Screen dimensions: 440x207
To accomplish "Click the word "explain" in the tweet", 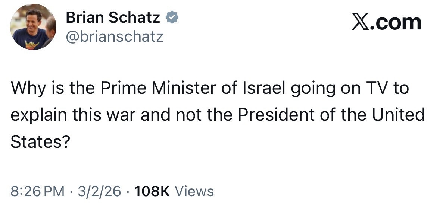I will click(36, 115).
